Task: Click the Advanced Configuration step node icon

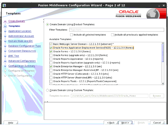Action: tap(5, 61)
